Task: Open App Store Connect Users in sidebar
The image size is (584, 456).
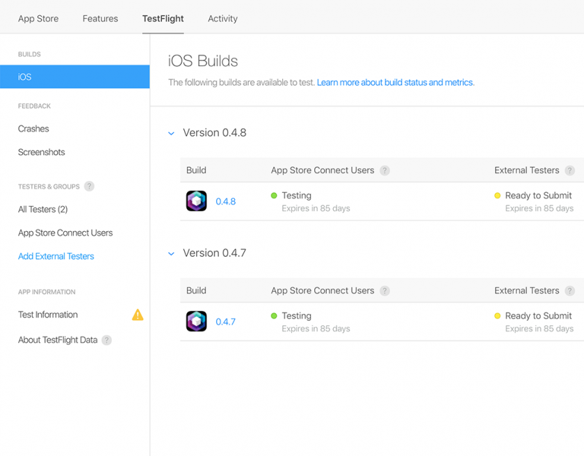Action: pyautogui.click(x=65, y=233)
